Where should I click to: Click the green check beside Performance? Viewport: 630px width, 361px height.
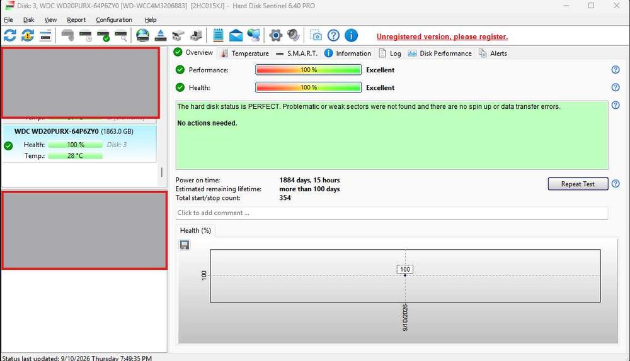point(180,70)
